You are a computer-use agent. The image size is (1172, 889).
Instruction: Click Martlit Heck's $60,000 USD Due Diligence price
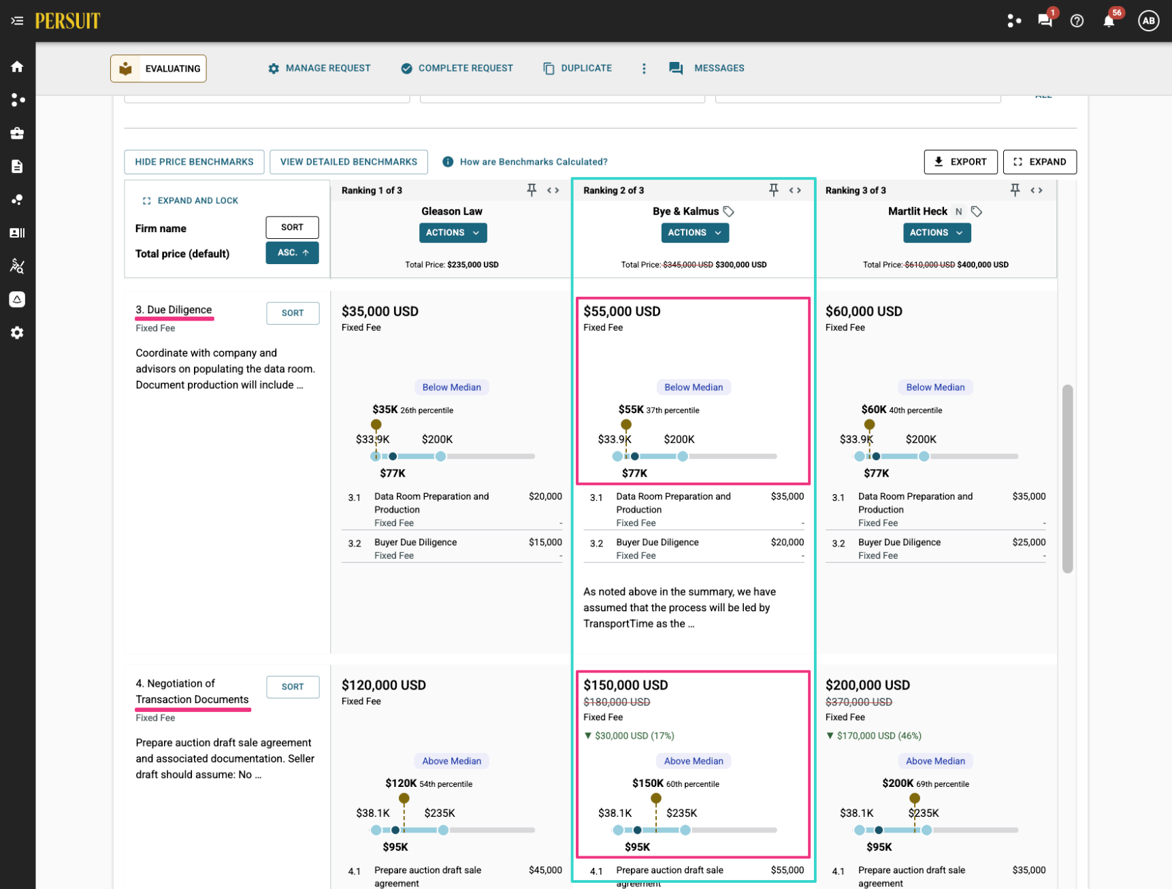click(x=864, y=312)
